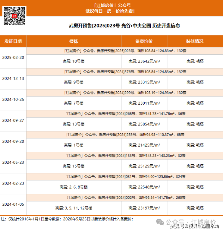
Task: Click the [2024]002号 permit info row
Action: point(125,198)
